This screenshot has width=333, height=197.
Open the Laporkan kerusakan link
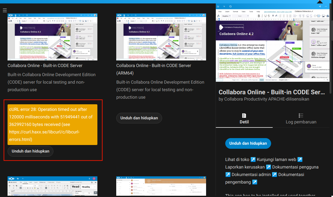coord(248,167)
